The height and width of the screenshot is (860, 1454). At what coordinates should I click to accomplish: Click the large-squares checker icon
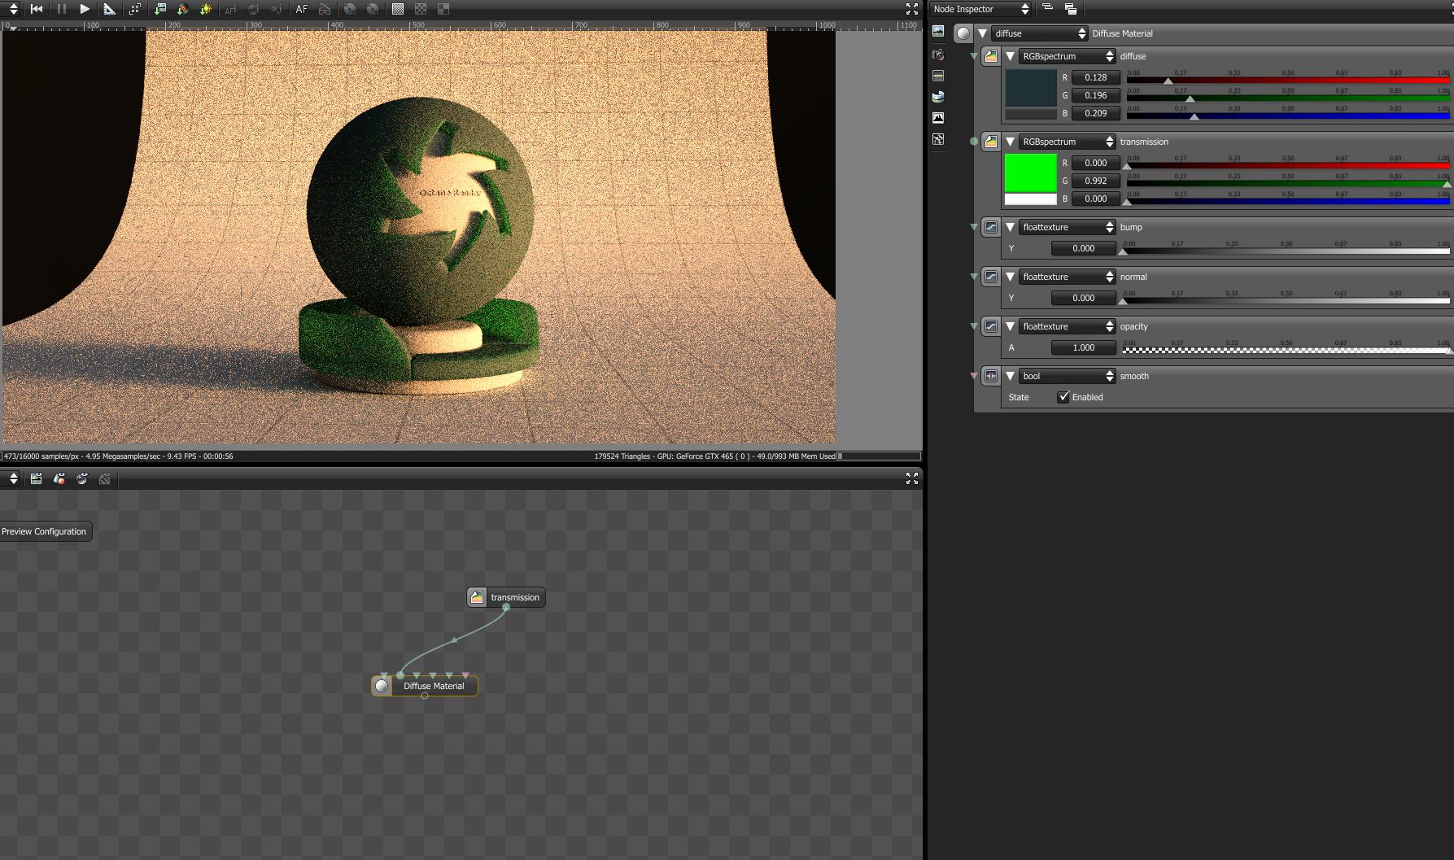coord(443,9)
